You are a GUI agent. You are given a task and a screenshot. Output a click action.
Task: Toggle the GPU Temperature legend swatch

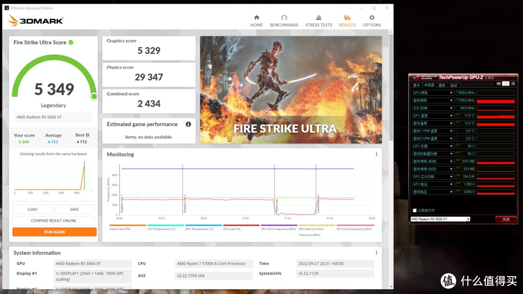coord(203,225)
